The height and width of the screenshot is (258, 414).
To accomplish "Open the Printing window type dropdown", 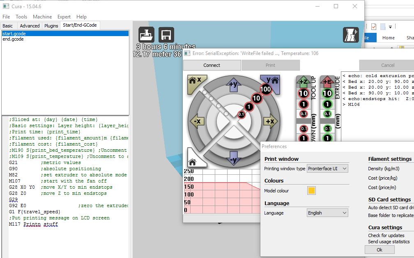I will click(x=327, y=168).
